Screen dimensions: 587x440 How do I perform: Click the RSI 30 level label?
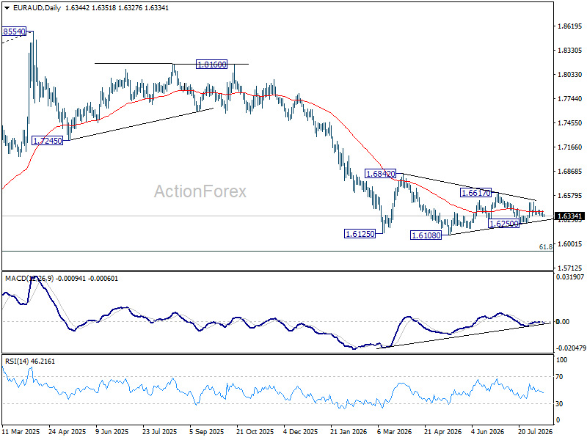[x=559, y=404]
